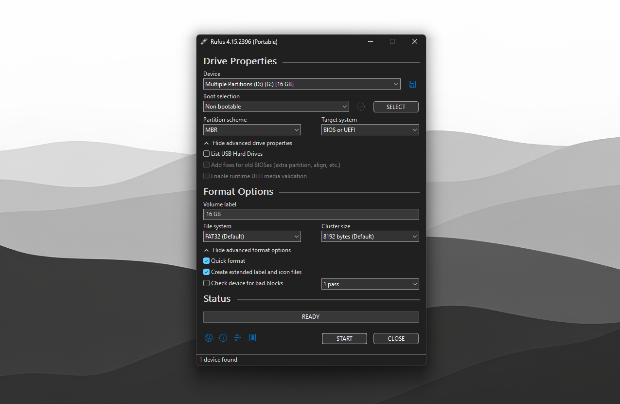620x404 pixels.
Task: Open the application settings sliders icon
Action: 238,338
